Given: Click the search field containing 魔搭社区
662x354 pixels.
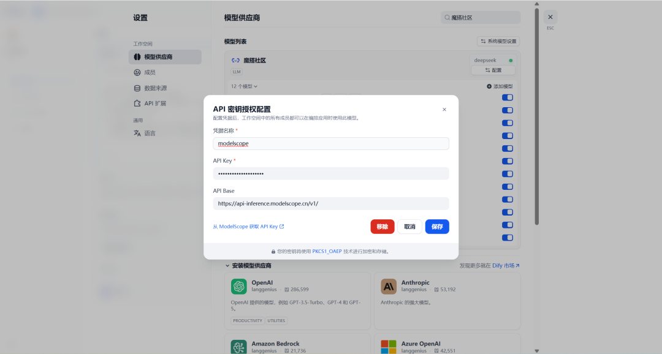Looking at the screenshot, I should (481, 17).
